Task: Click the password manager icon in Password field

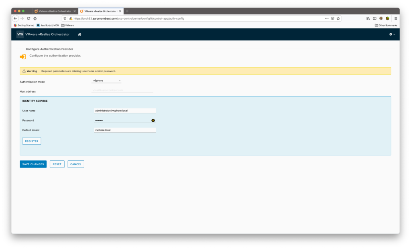Action: point(153,120)
